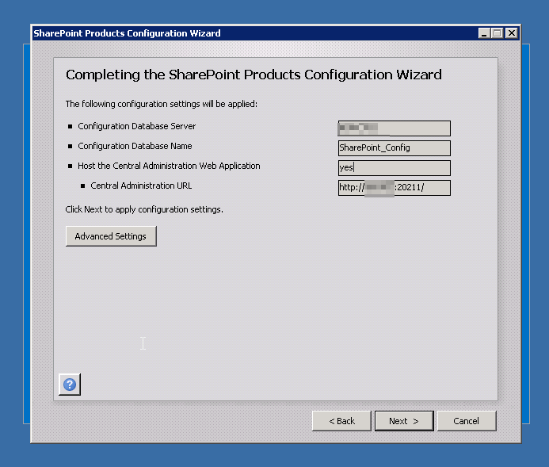Go to Next wizard step
This screenshot has width=549, height=467.
click(x=404, y=421)
